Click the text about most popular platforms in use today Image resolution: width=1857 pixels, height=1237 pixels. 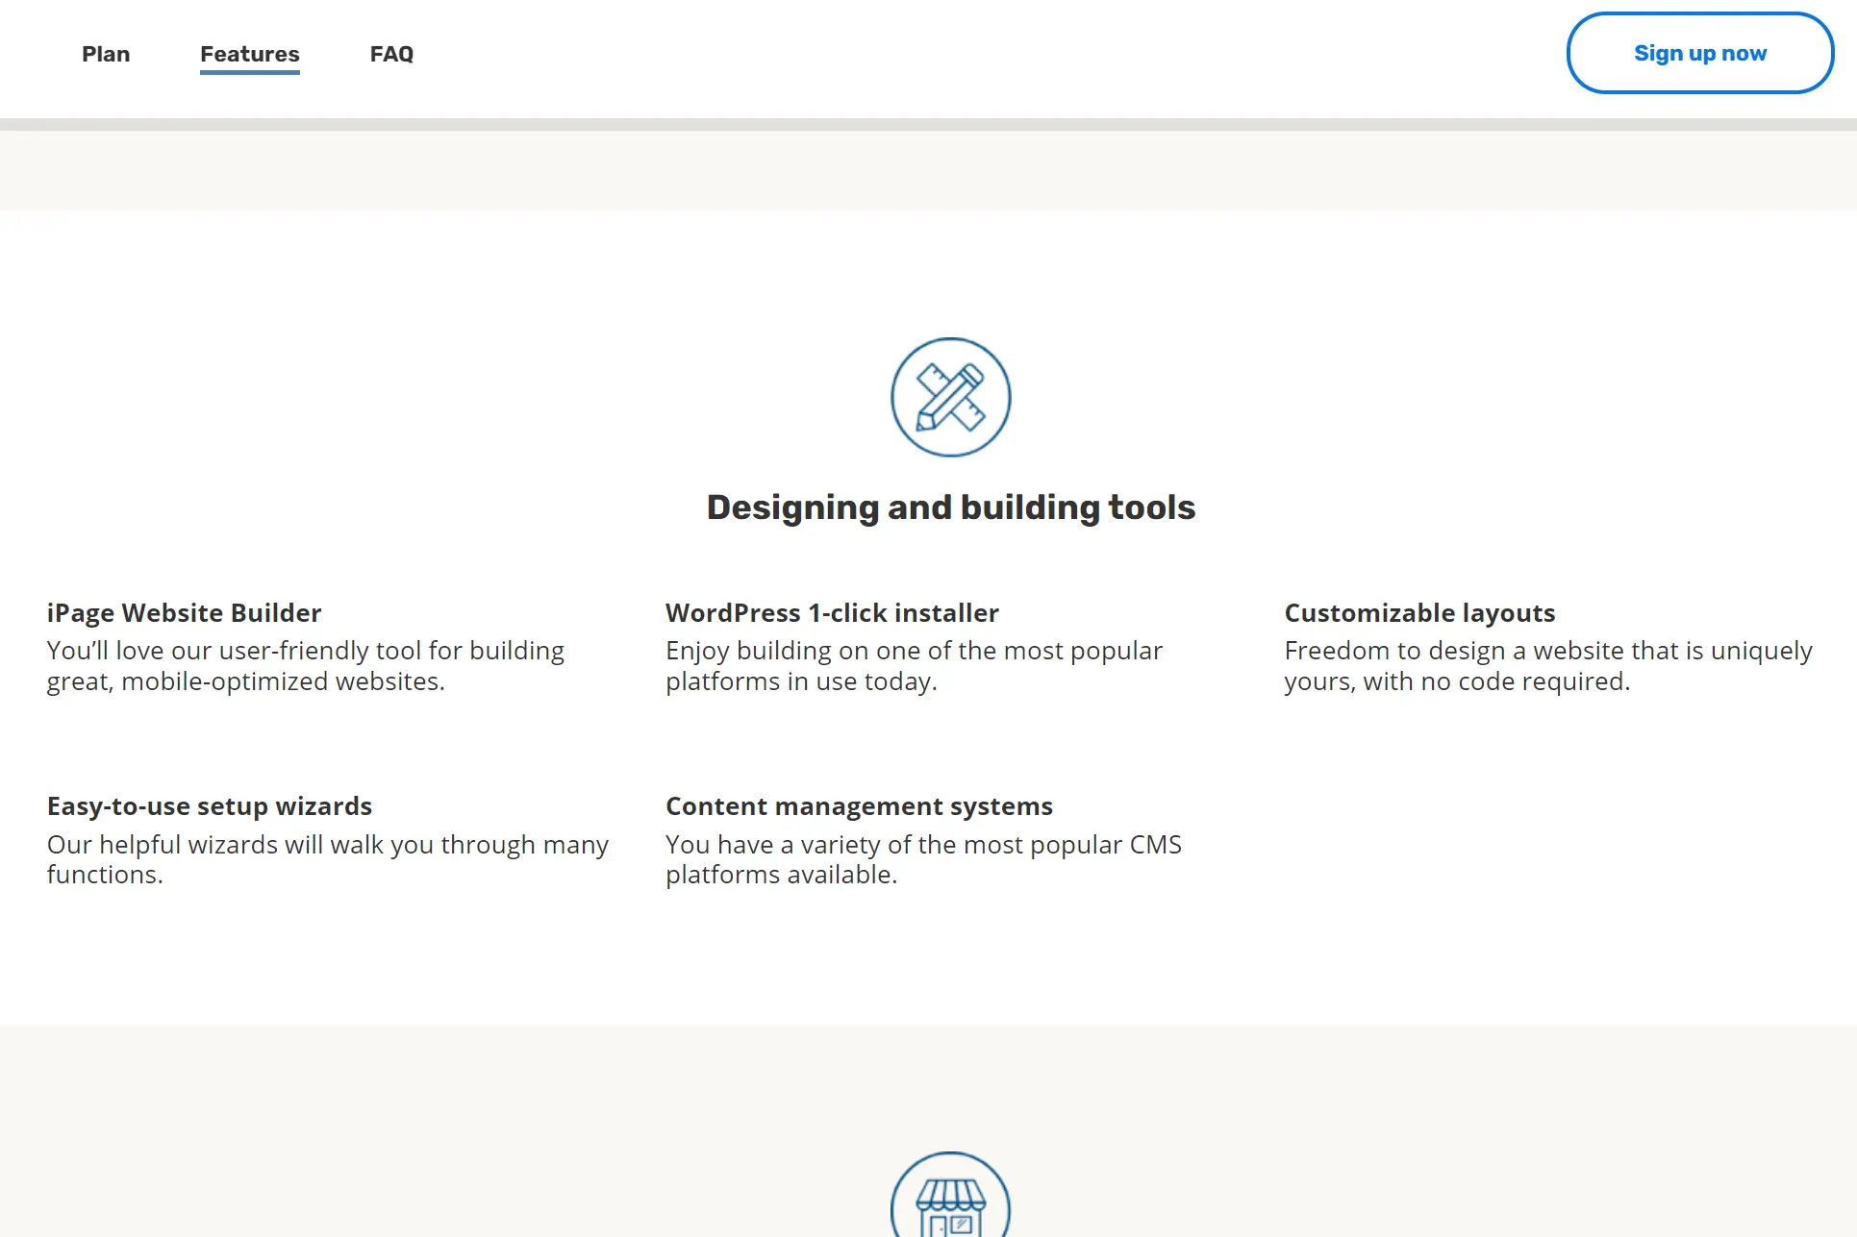[x=914, y=666]
